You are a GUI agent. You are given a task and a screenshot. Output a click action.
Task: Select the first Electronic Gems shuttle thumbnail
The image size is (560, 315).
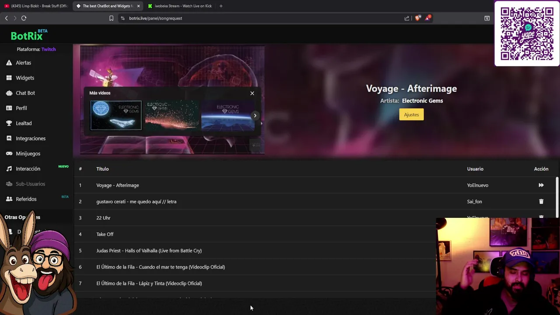116,115
